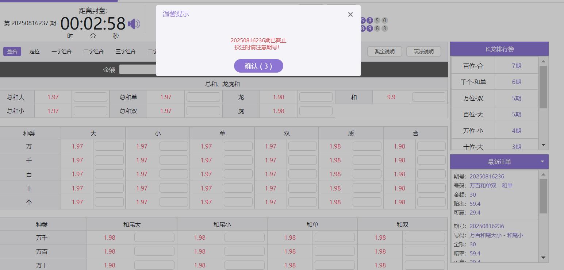Image resolution: width=564 pixels, height=270 pixels.
Task: Click the 万 row 大 bet box
Action: [109, 146]
